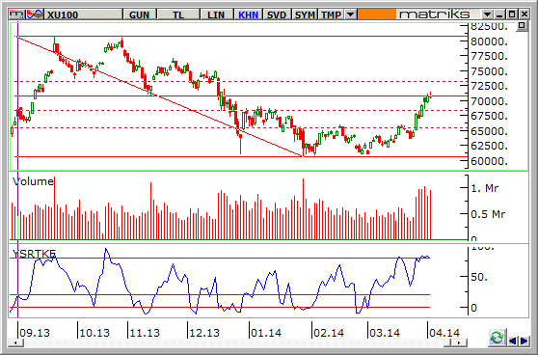The height and width of the screenshot is (355, 538).
Task: Select the GUN period tab
Action: (x=139, y=14)
